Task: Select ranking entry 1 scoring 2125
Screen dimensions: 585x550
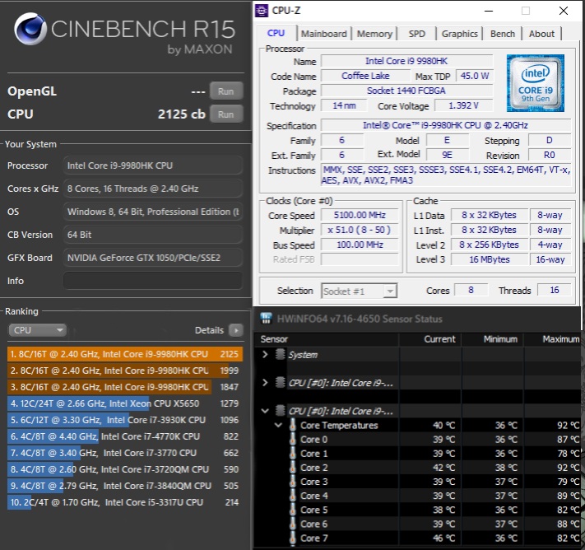Action: [x=125, y=354]
